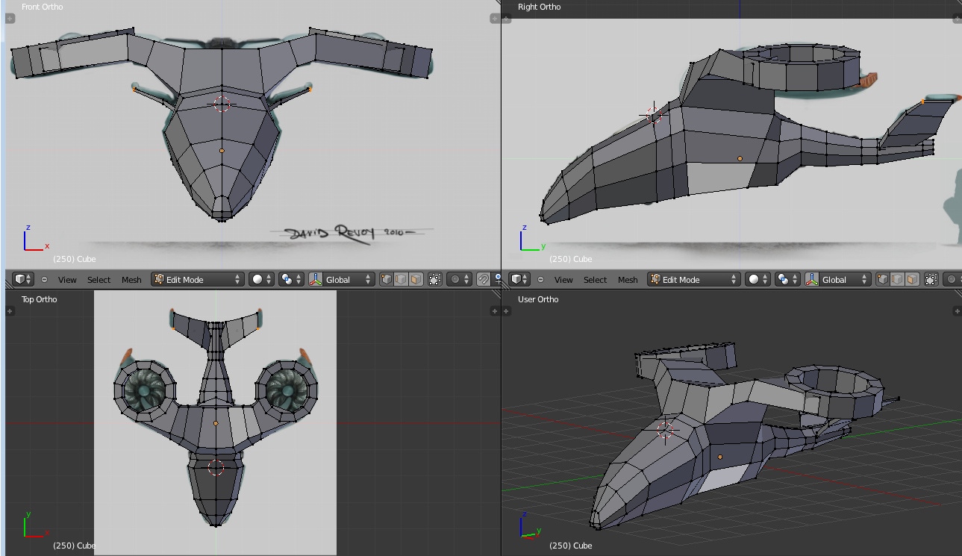962x556 pixels.
Task: Collapse header menus with minus button, Front Ortho
Action: (x=44, y=280)
